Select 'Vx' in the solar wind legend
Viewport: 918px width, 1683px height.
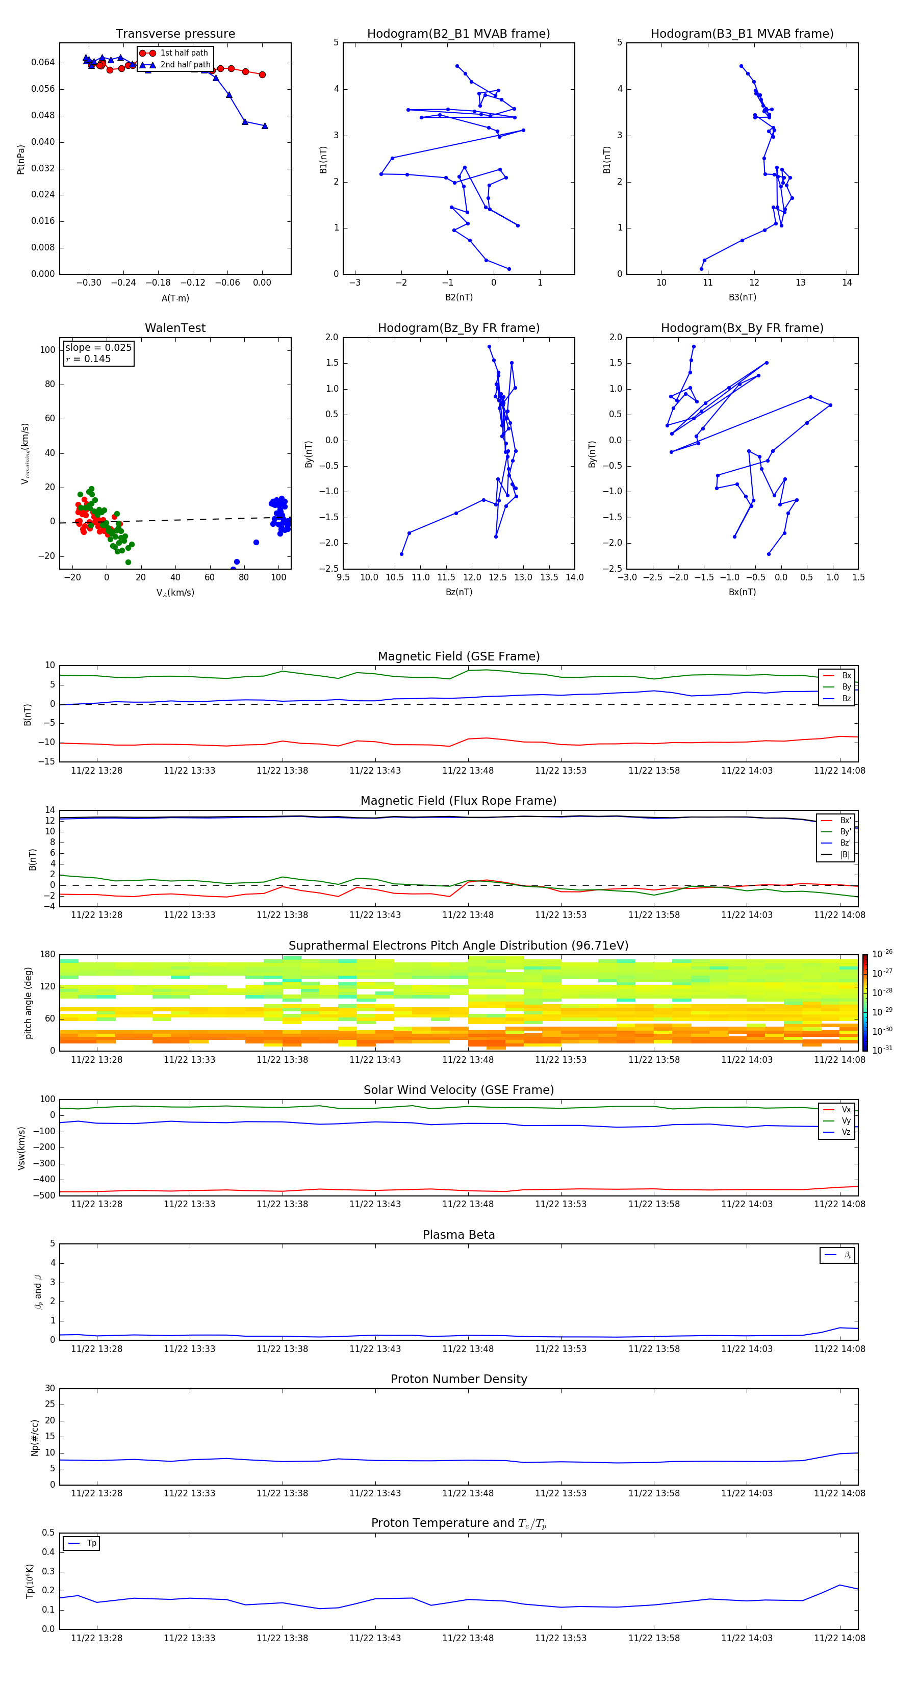point(837,1109)
